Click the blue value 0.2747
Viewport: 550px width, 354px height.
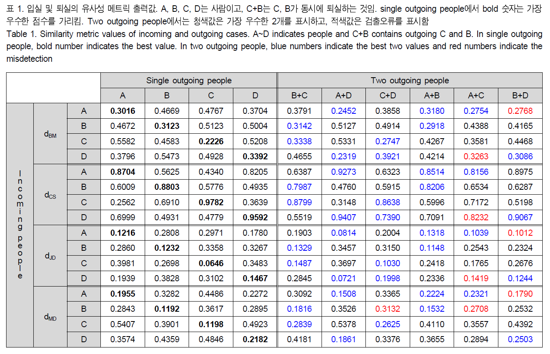tap(388, 141)
